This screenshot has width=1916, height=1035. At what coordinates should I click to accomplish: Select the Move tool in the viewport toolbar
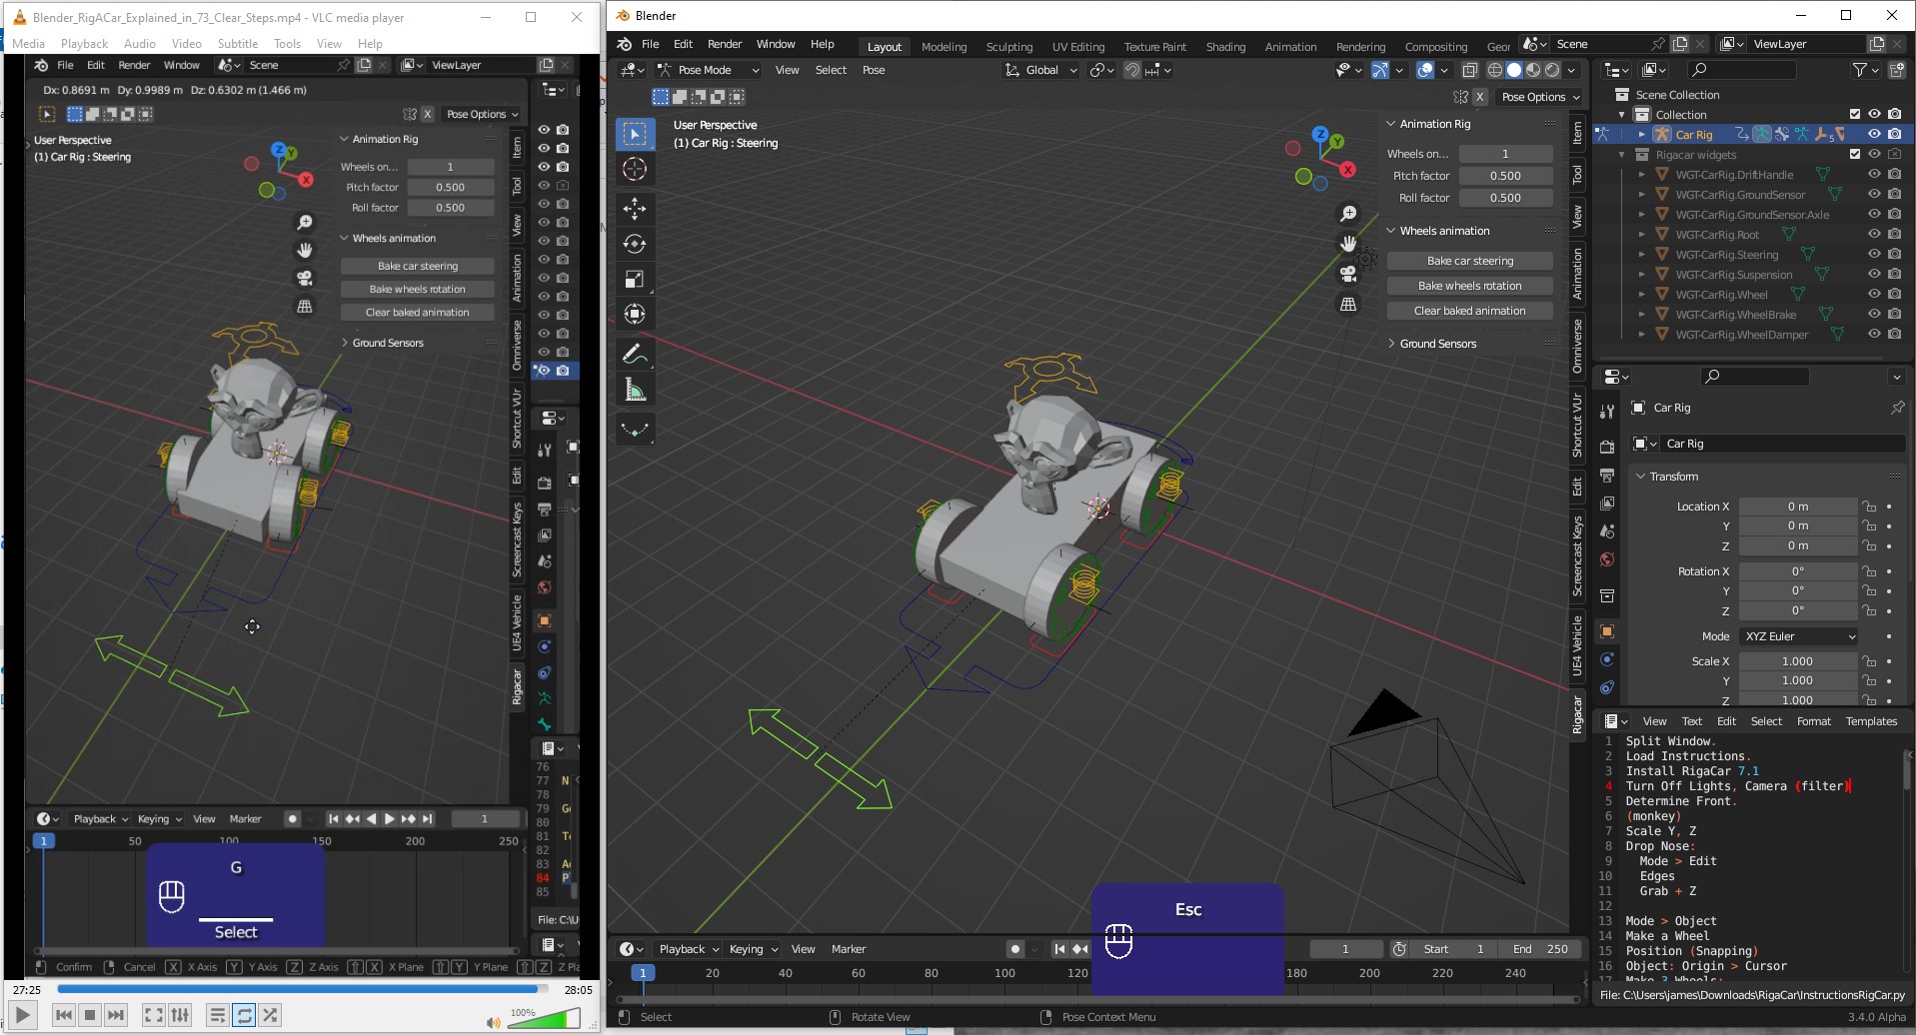point(635,209)
